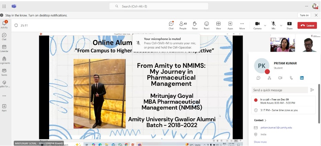Screen dimensions: 321x146
Task: Click the India location text
Action: (x=264, y=134)
